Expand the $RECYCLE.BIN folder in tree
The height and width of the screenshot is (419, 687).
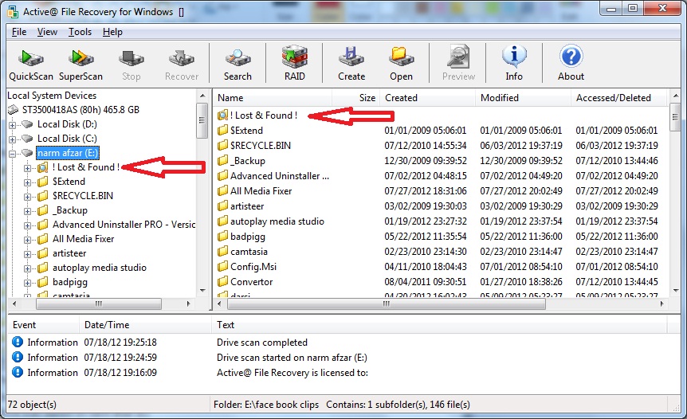point(29,196)
